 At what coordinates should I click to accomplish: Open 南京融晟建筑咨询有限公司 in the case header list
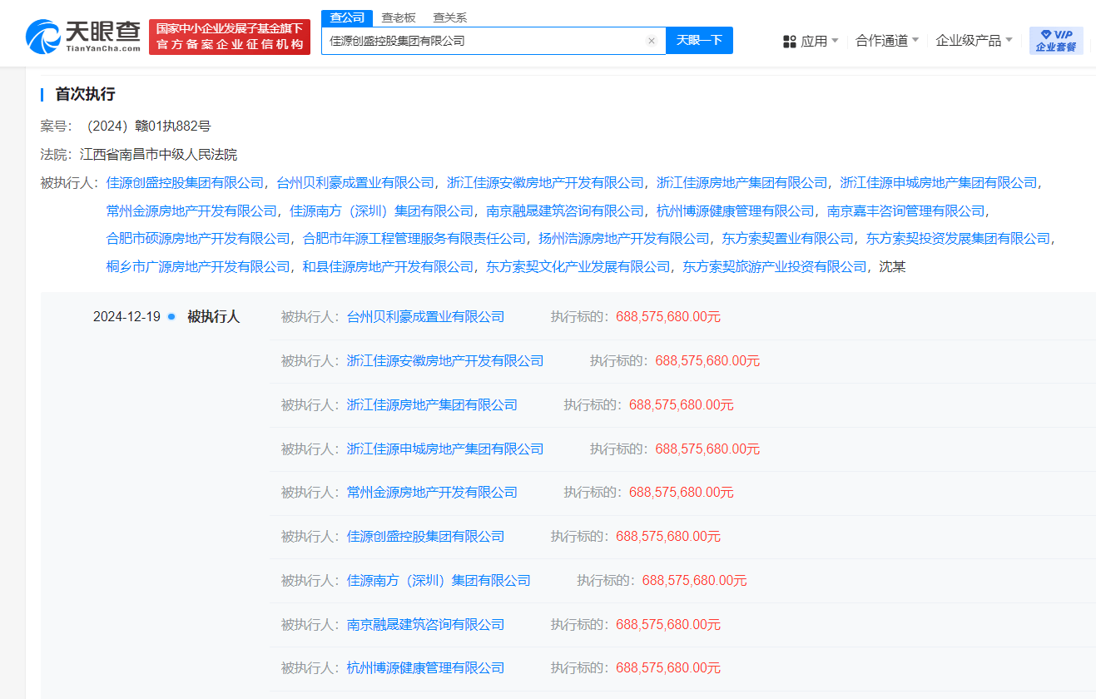point(565,211)
